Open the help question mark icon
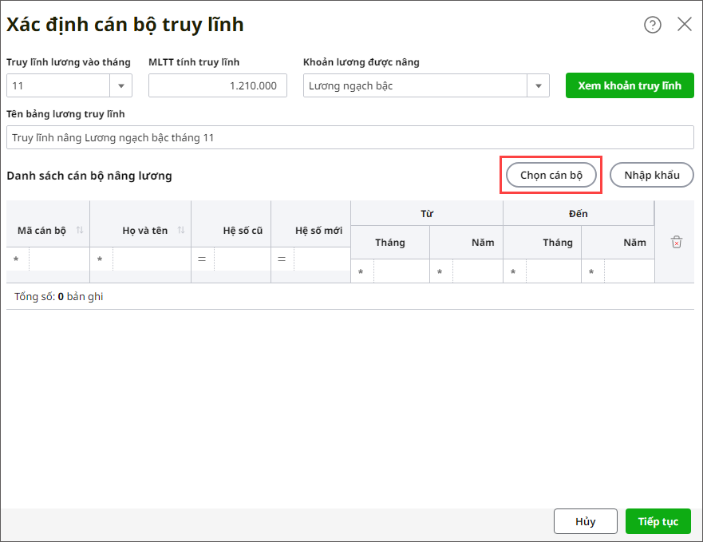 pos(653,24)
